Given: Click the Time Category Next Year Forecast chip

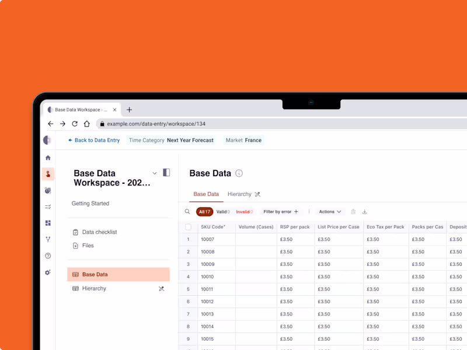Looking at the screenshot, I should (171, 140).
